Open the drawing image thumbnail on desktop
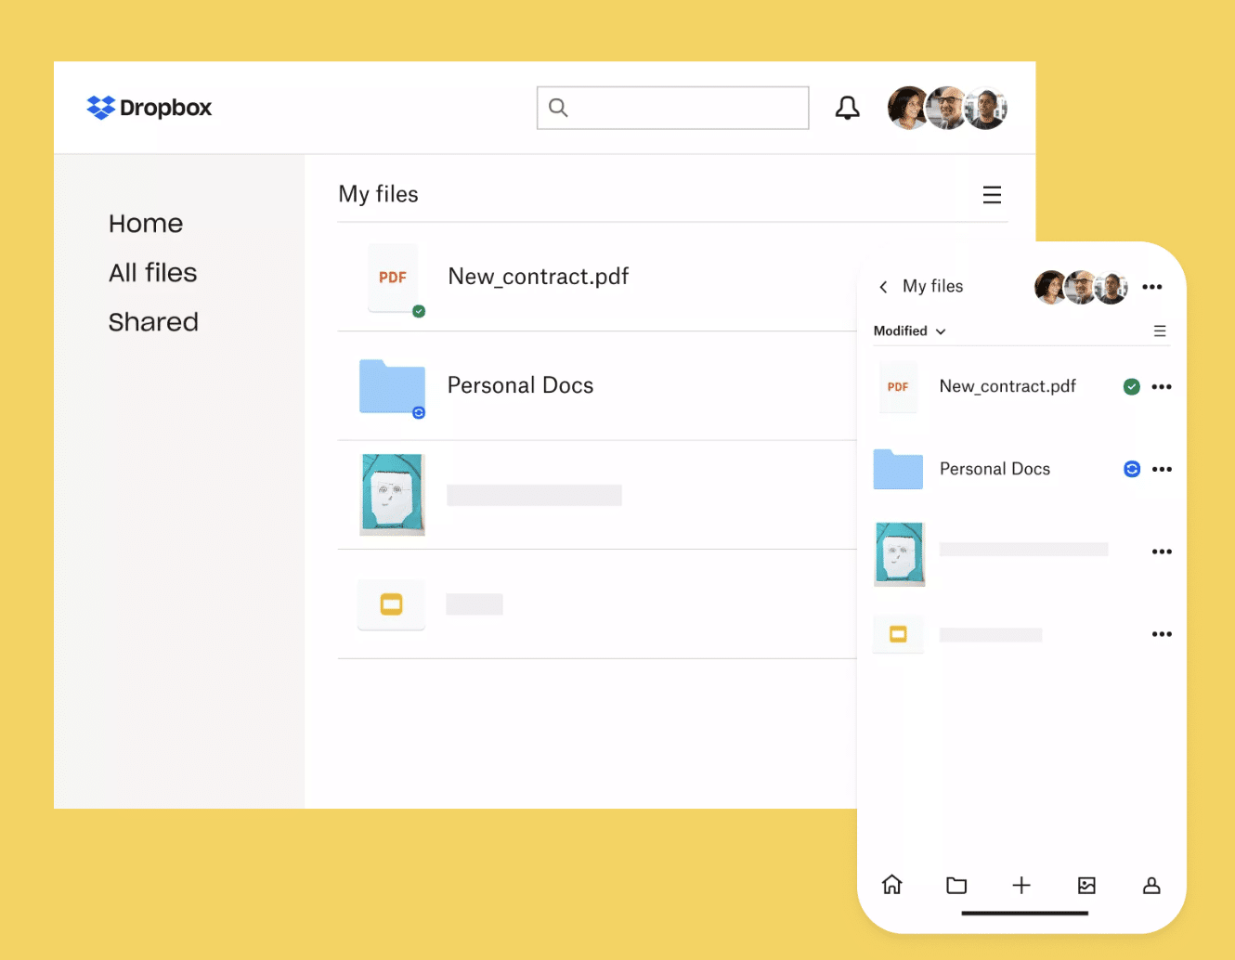Screen dimensions: 1235x960 [x=392, y=494]
